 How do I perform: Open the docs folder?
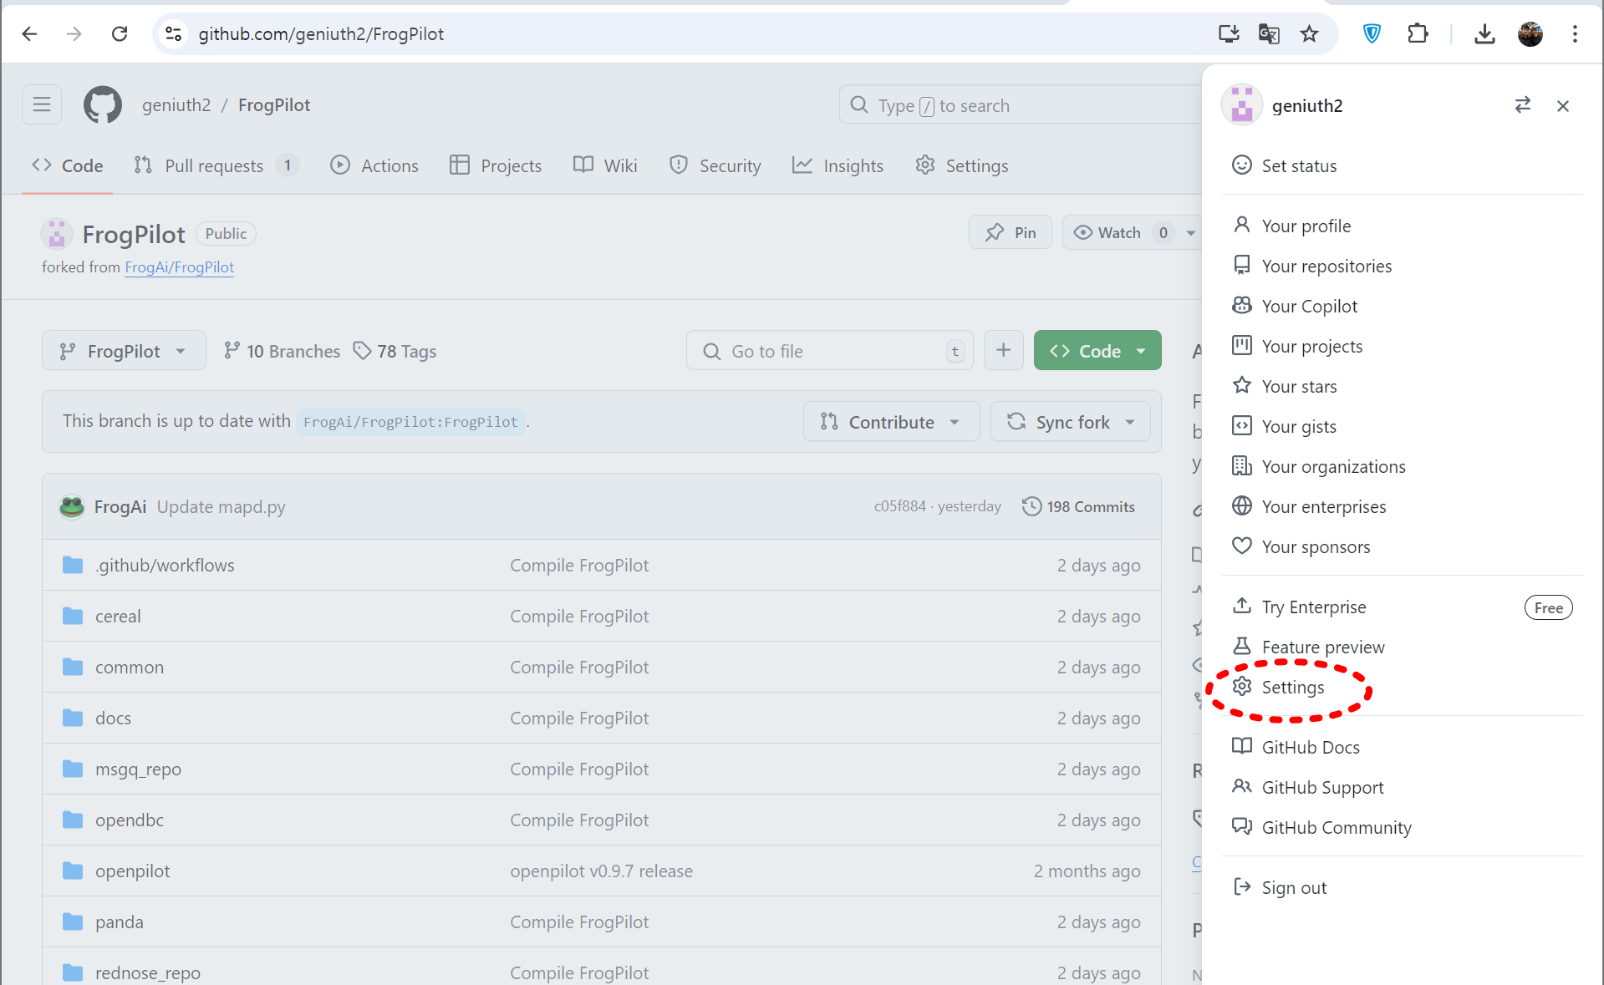coord(113,718)
